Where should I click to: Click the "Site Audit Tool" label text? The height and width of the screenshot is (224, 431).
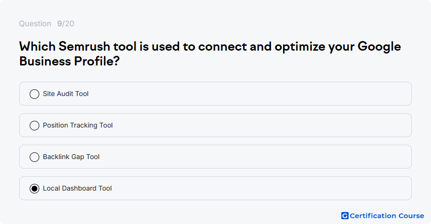pos(66,94)
